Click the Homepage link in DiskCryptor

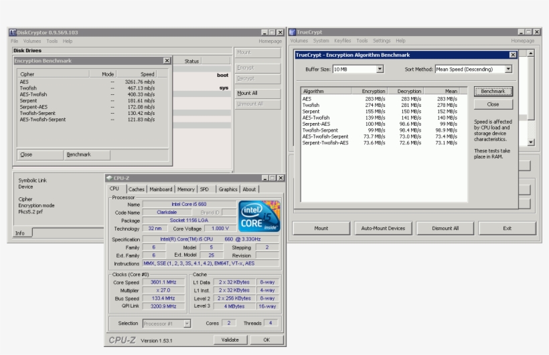(x=270, y=41)
